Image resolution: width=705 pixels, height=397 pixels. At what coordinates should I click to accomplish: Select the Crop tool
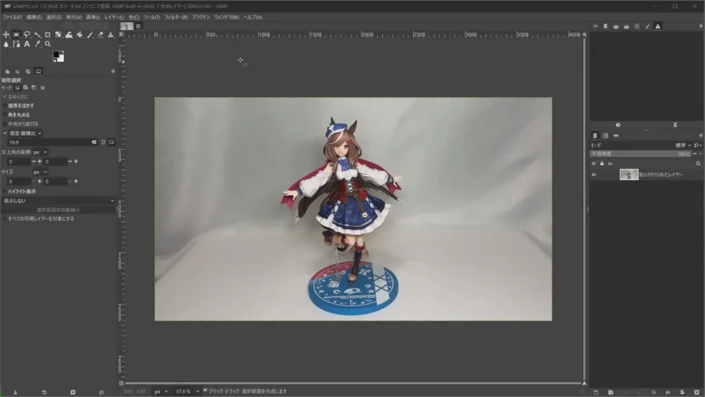point(48,34)
